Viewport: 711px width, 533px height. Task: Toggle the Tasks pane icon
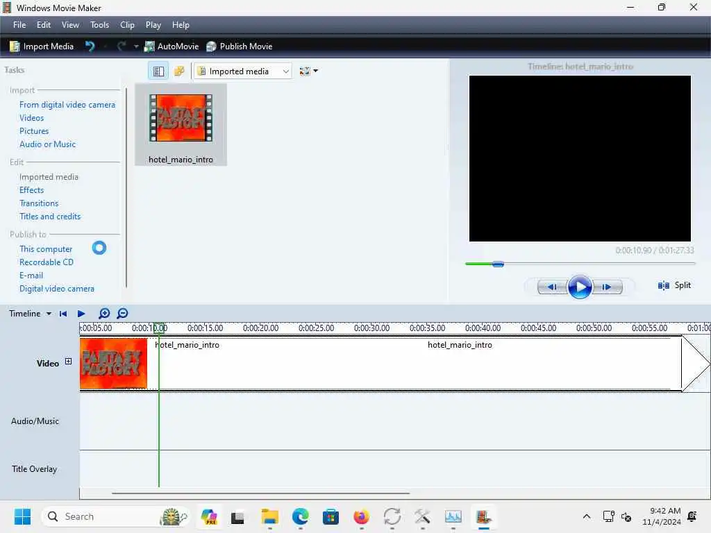click(x=158, y=71)
